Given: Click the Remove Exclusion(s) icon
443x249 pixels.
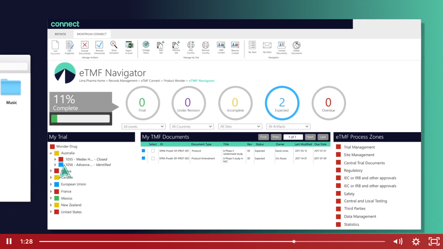Looking at the screenshot, I should [x=99, y=45].
